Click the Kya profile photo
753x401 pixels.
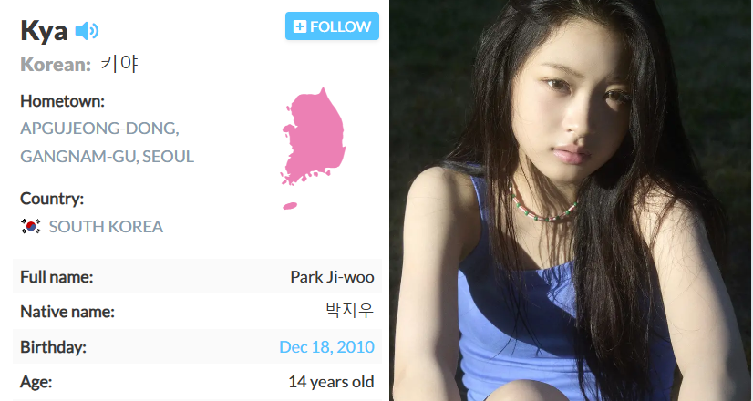[x=571, y=200]
